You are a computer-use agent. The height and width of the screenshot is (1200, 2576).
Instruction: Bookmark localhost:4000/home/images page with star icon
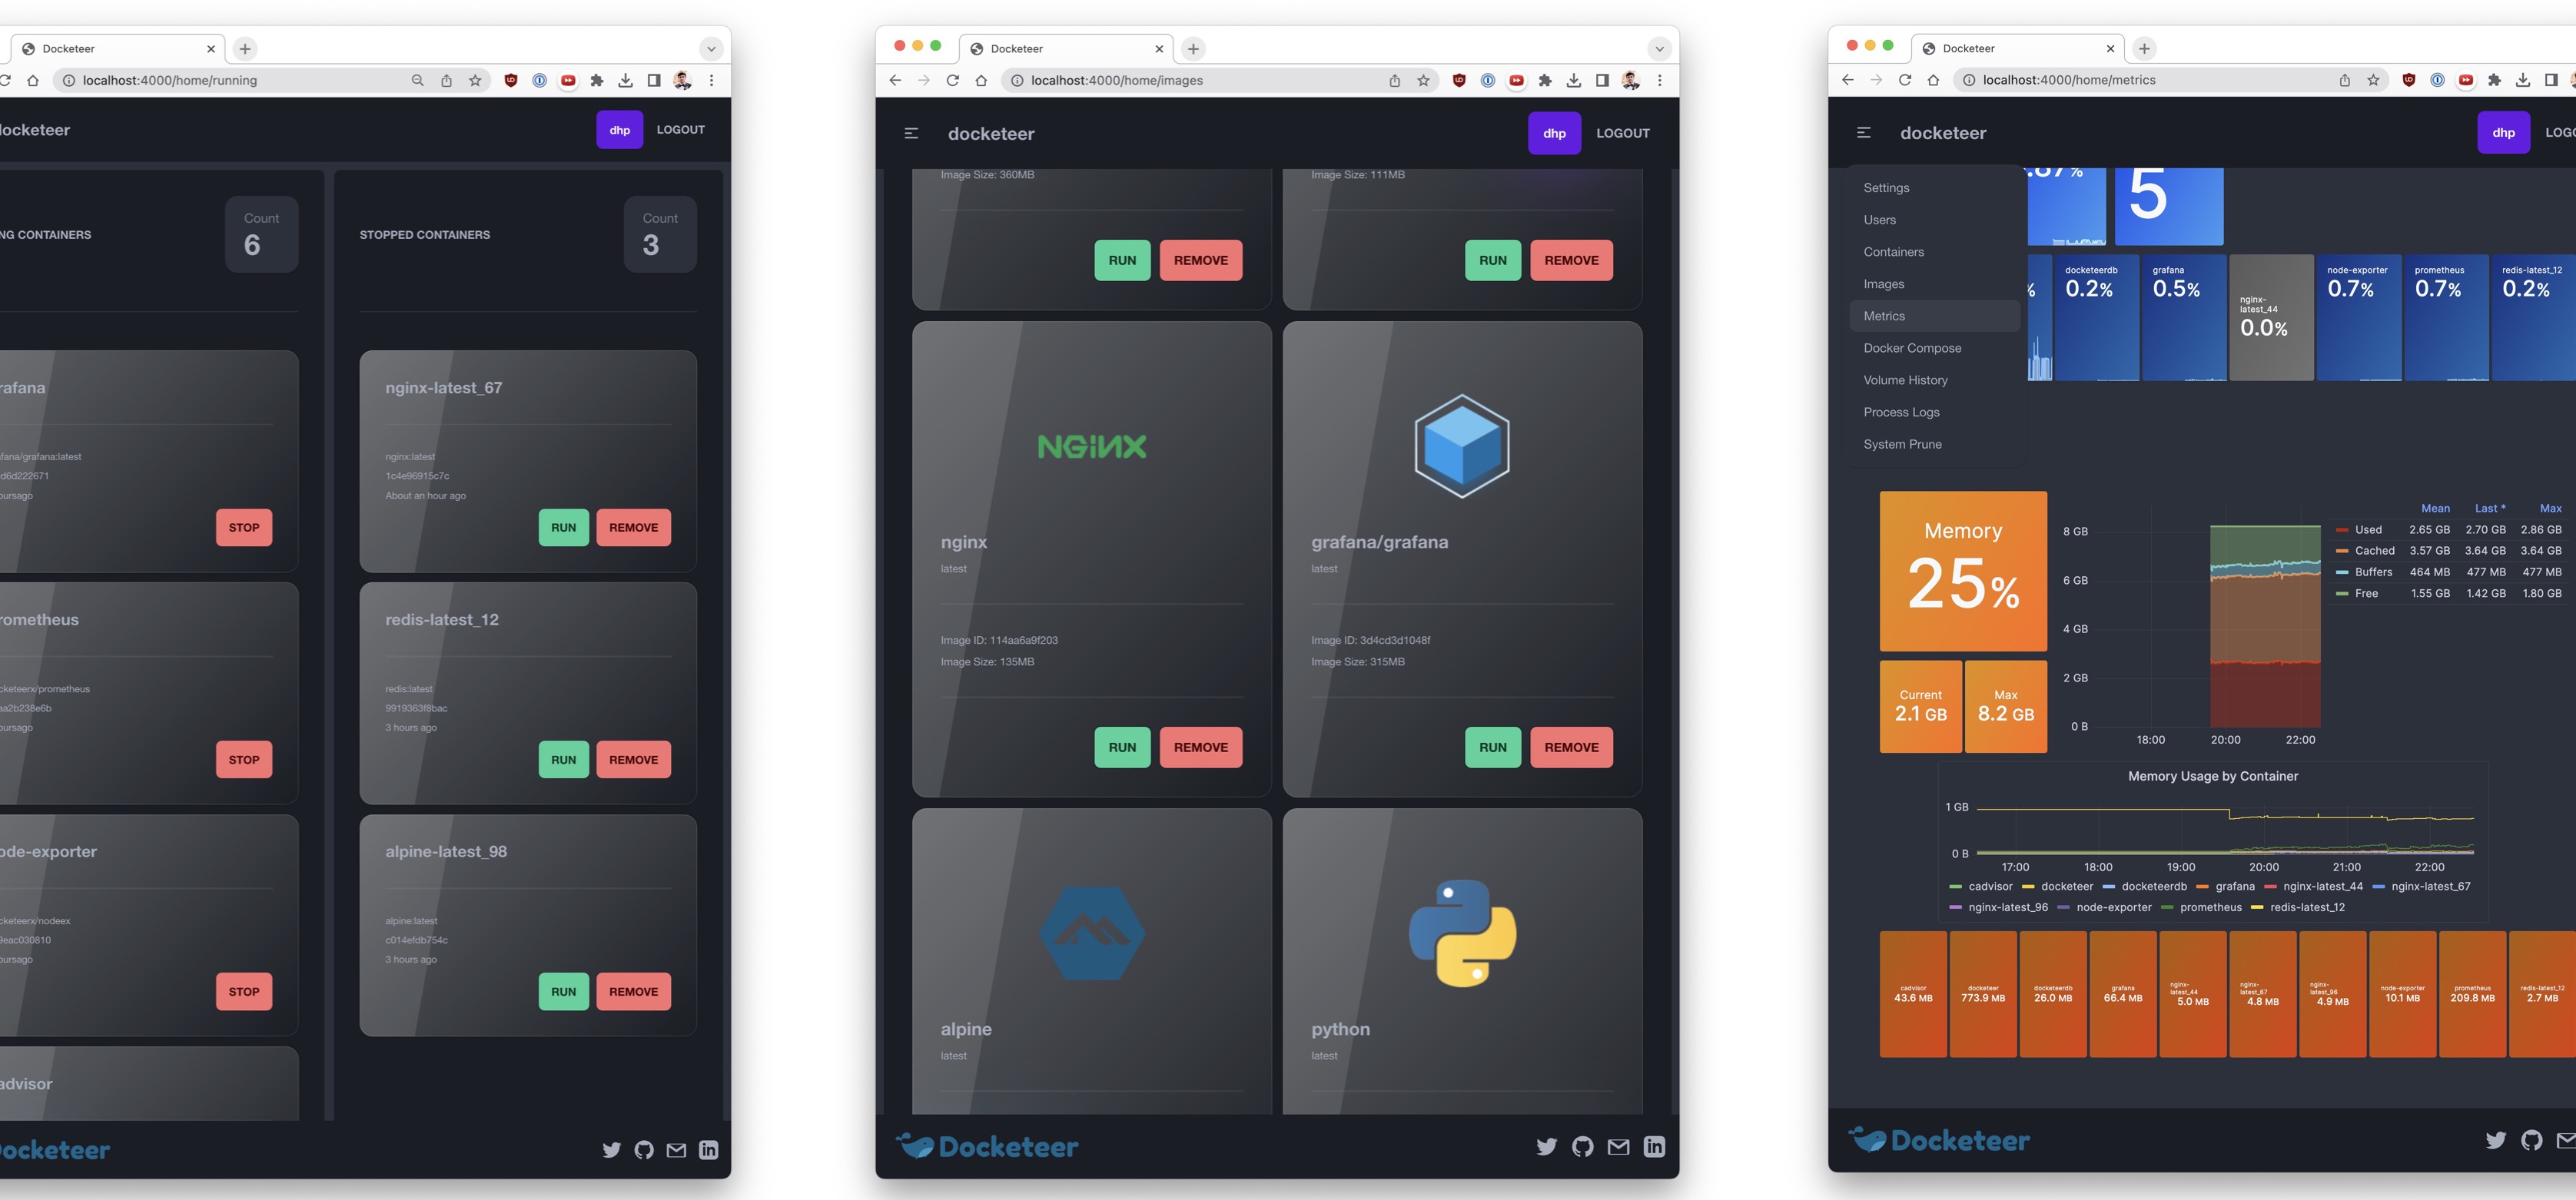(1423, 81)
